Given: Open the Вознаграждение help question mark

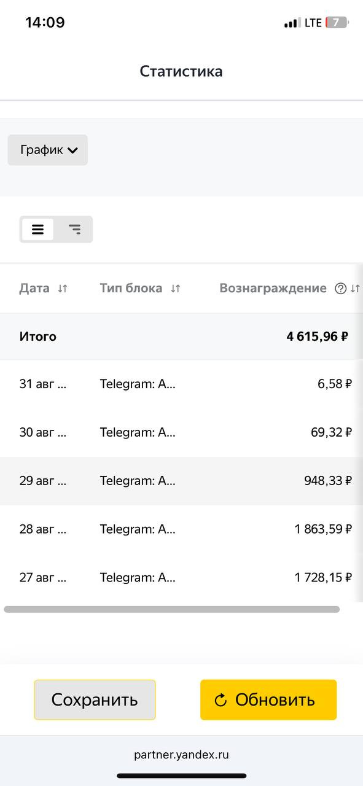Looking at the screenshot, I should point(341,289).
